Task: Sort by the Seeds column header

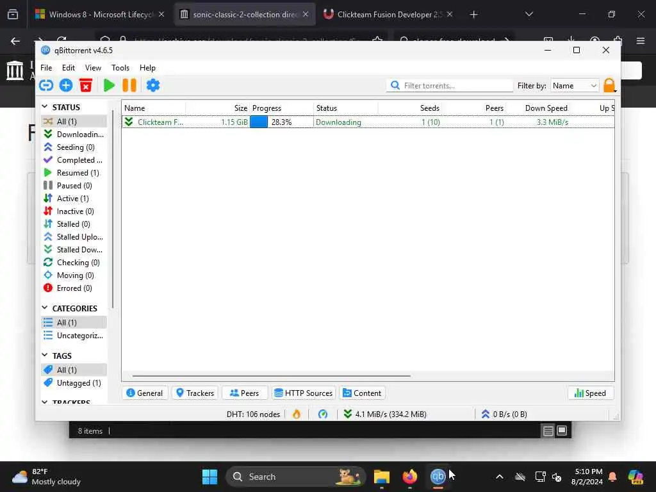Action: (410, 108)
